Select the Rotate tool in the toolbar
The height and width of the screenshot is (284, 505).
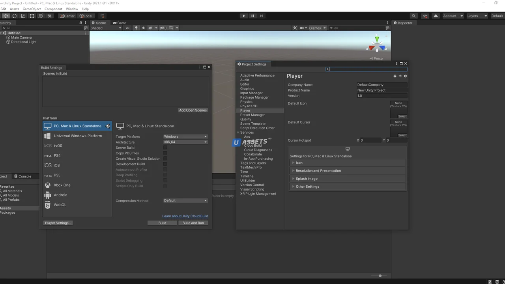(15, 16)
